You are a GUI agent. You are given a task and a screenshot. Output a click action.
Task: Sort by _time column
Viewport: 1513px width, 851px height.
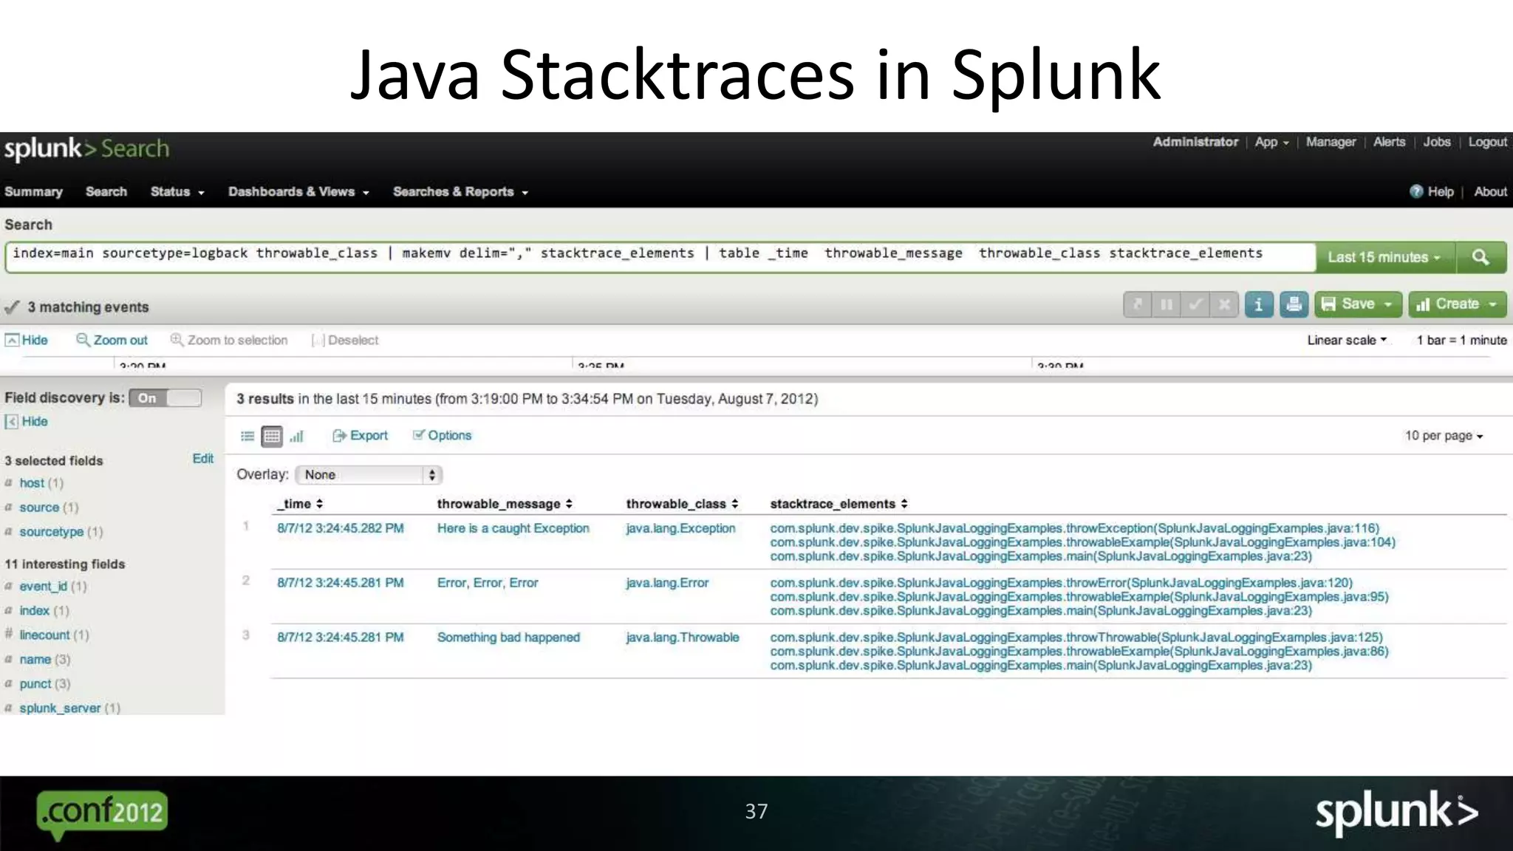[300, 504]
